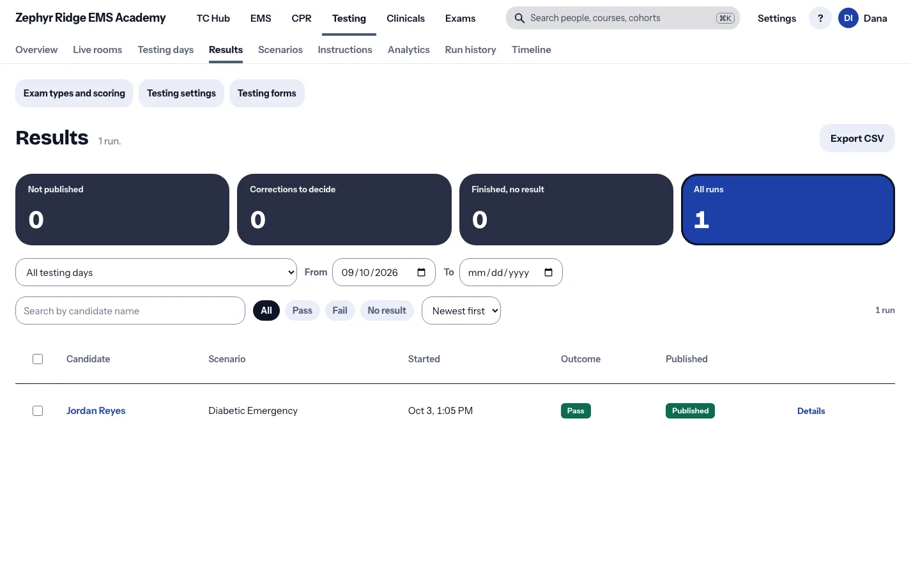Click the search magnifier icon
This screenshot has height=575, width=920.
[519, 19]
